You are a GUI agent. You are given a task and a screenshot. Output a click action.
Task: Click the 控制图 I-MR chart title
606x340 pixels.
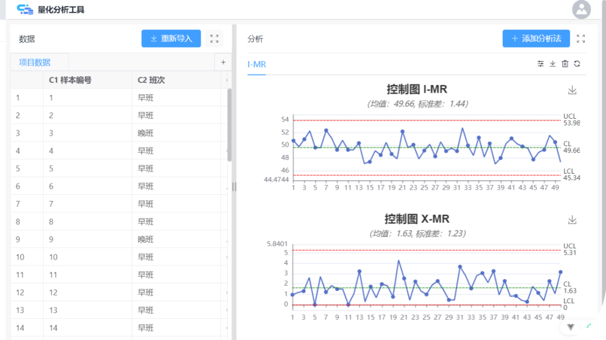coord(416,89)
